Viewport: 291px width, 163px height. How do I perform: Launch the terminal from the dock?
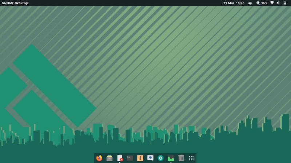(130, 158)
